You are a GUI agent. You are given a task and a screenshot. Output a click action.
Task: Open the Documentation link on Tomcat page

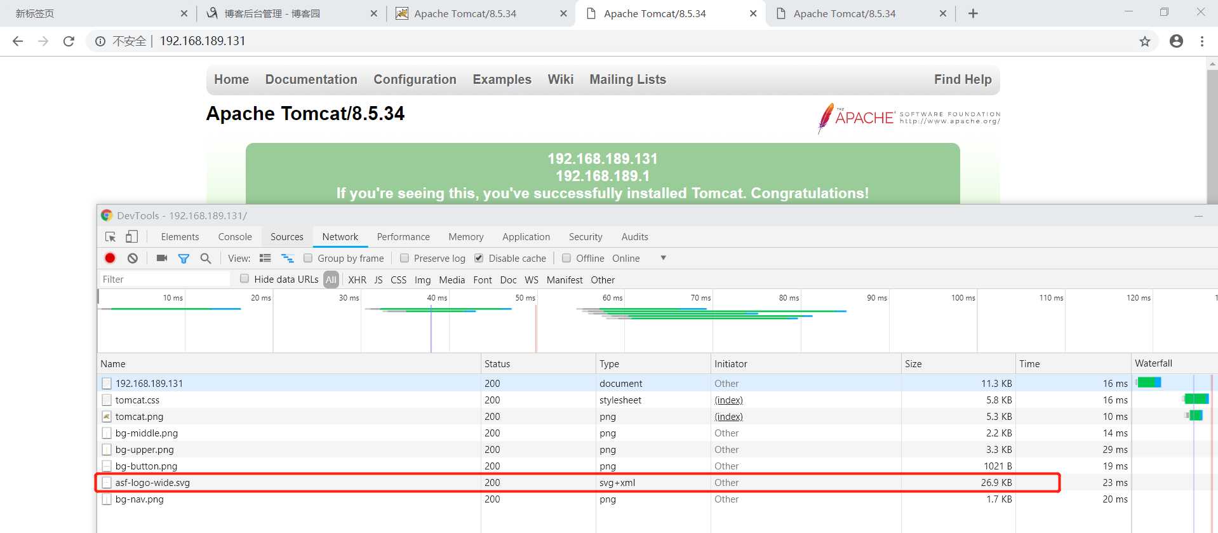(311, 79)
